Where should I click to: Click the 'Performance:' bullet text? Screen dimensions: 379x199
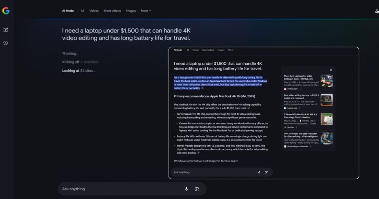pos(218,116)
